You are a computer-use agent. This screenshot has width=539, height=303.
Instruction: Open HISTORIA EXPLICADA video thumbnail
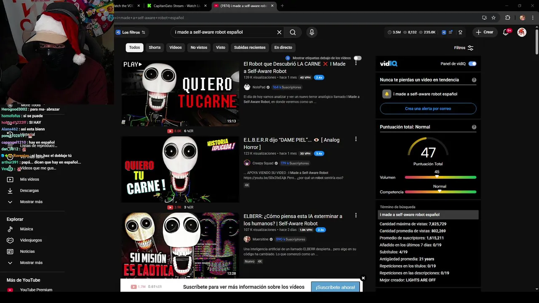pyautogui.click(x=180, y=169)
